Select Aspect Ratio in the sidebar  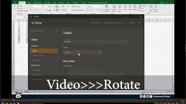click(37, 55)
